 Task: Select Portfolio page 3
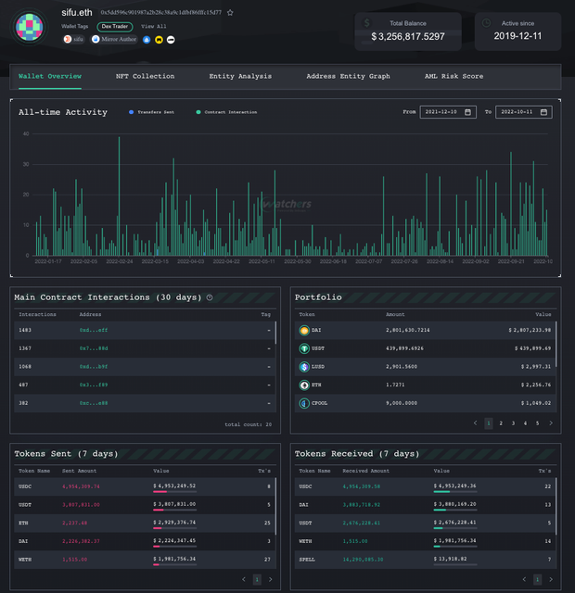point(513,423)
